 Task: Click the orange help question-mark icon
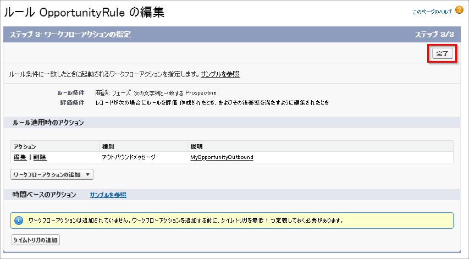pyautogui.click(x=459, y=11)
